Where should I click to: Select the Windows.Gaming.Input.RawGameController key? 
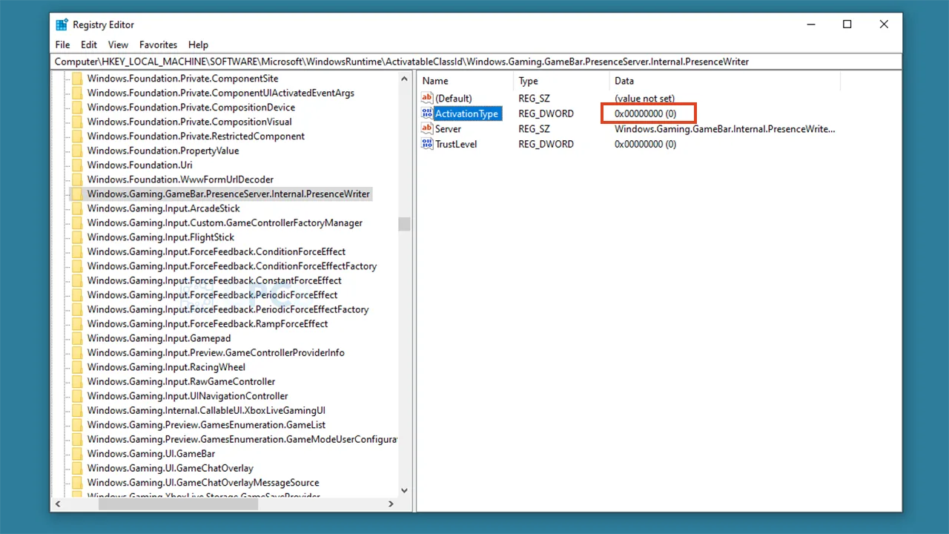pyautogui.click(x=181, y=382)
